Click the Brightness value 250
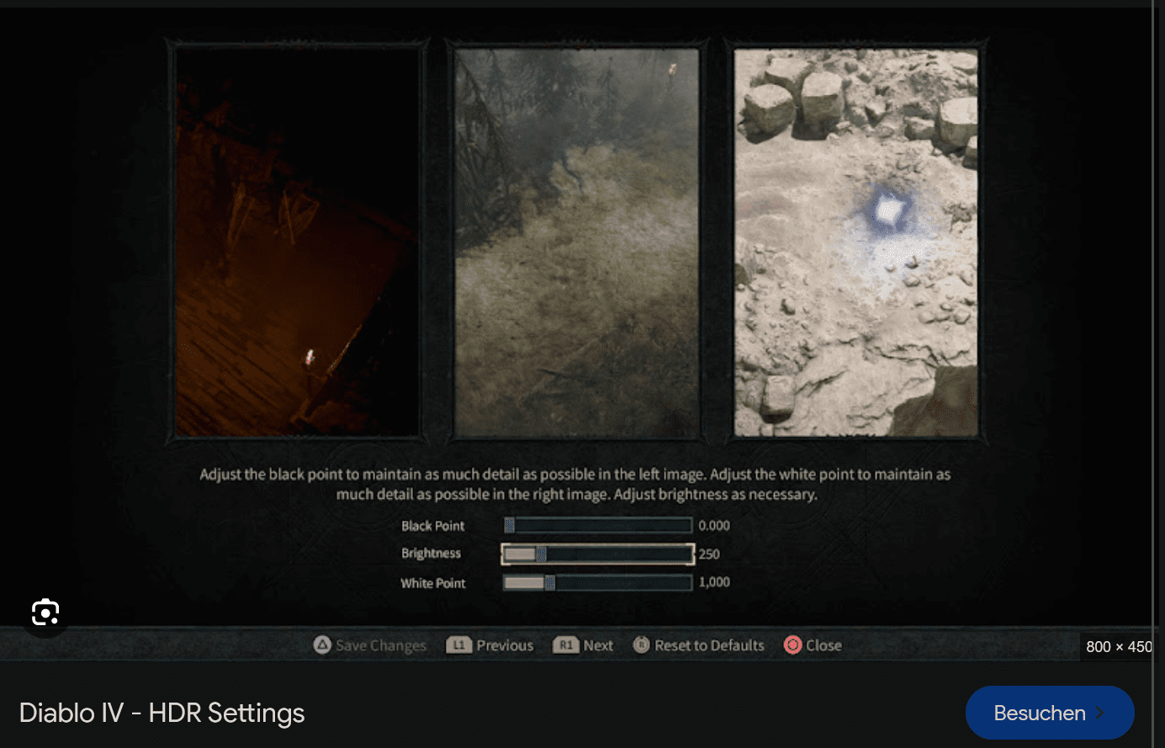 pos(709,554)
